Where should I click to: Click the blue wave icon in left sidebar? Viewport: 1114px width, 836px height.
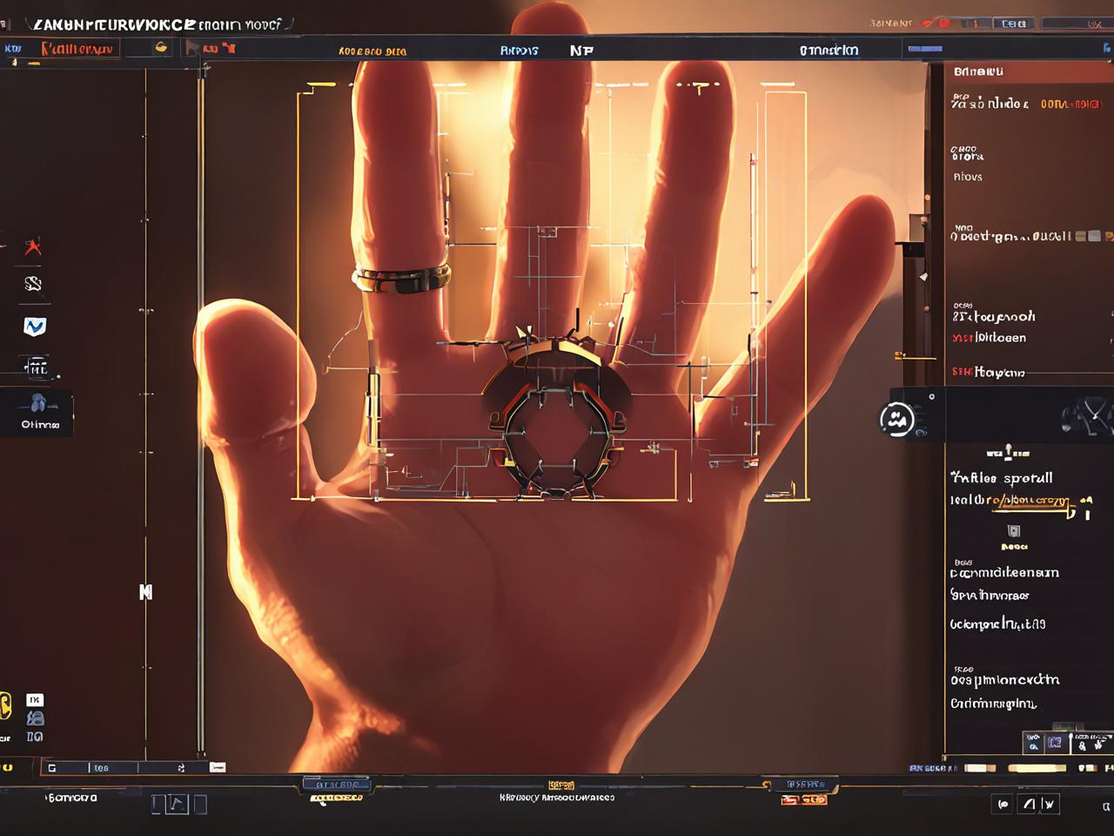(x=34, y=327)
